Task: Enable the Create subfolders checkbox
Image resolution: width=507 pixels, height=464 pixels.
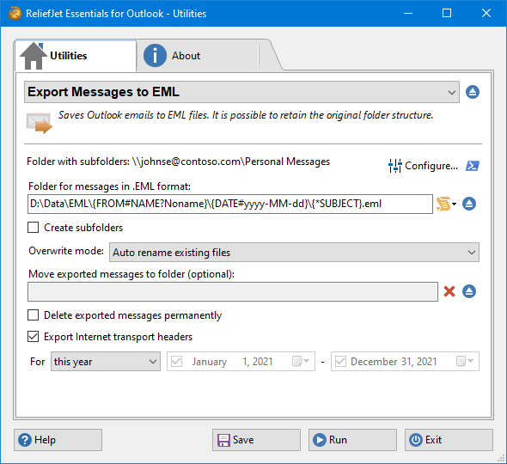Action: click(x=33, y=228)
